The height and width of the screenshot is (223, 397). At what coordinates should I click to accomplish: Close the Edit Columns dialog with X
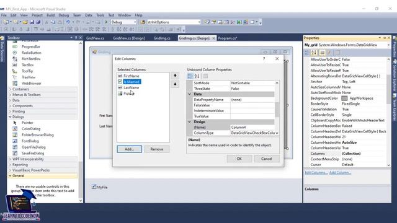click(x=277, y=59)
